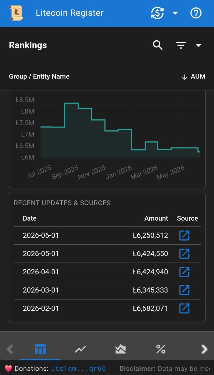Switch to the area chart tab

120,349
